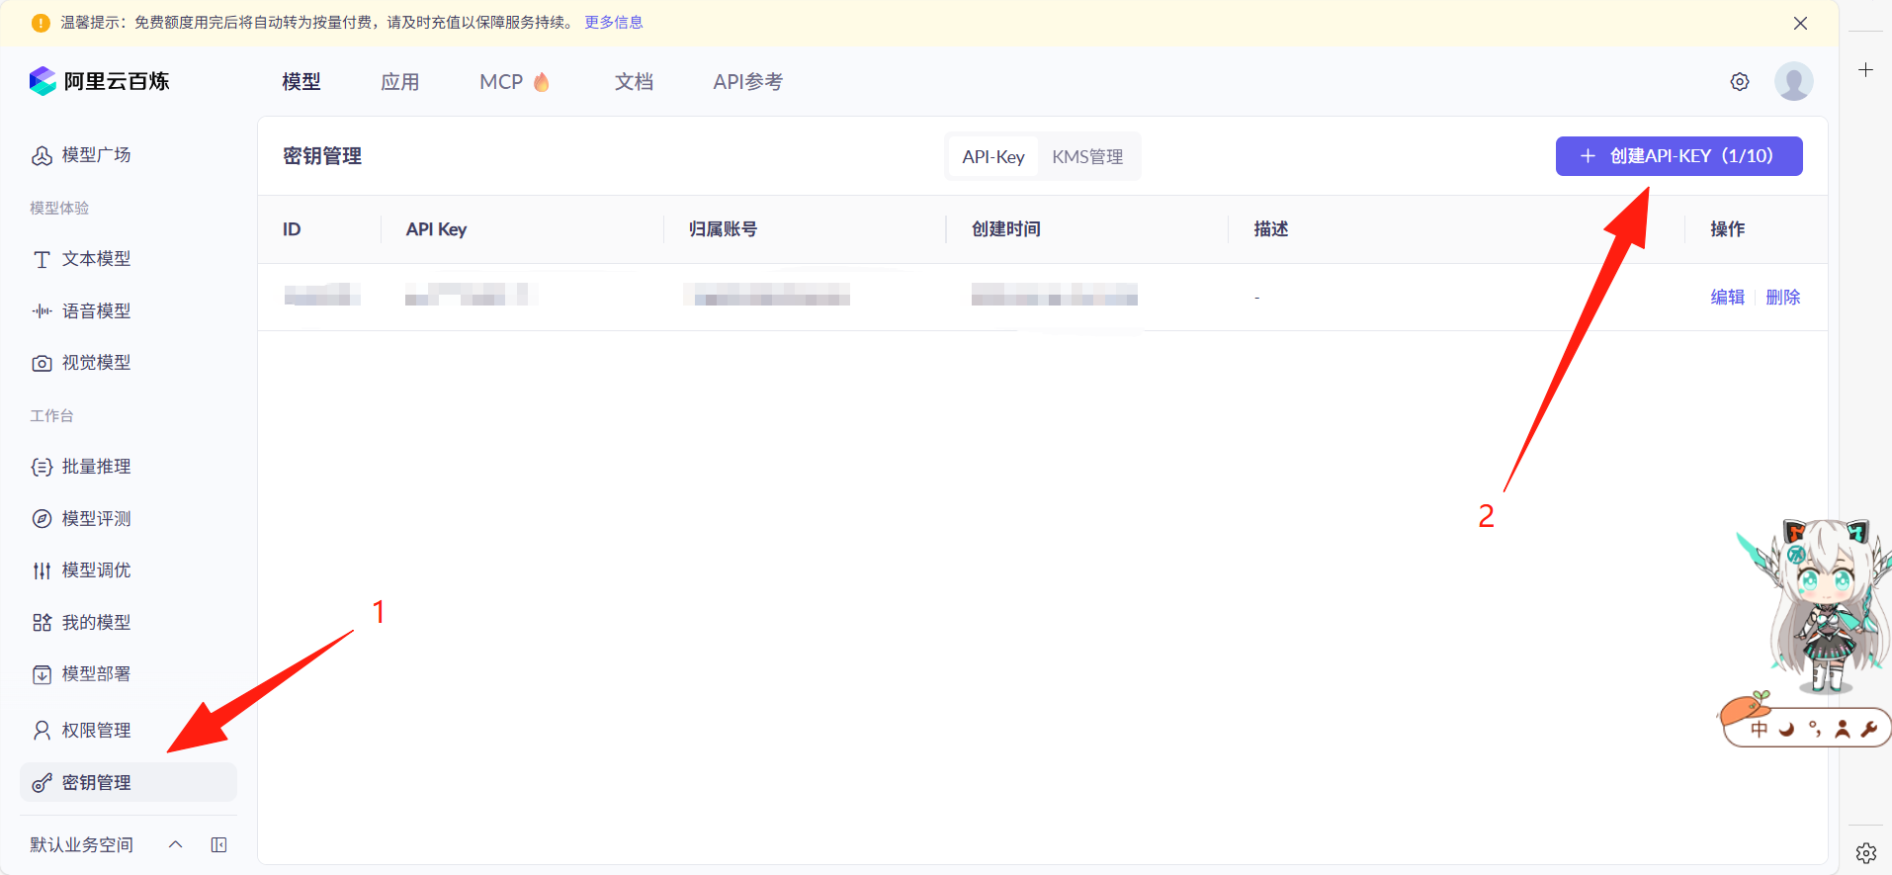Screen dimensions: 1892x875
Task: Click the 删除 link in the key row
Action: (1783, 297)
